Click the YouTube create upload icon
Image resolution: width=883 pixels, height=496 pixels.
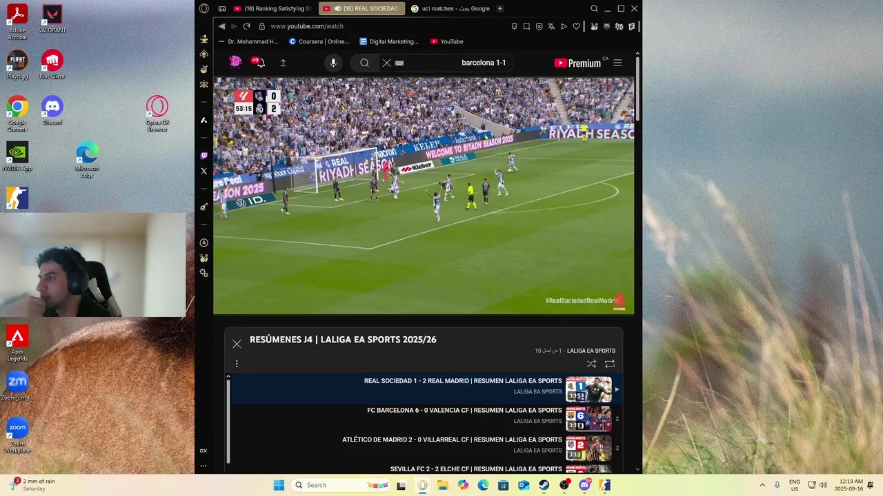pyautogui.click(x=283, y=63)
